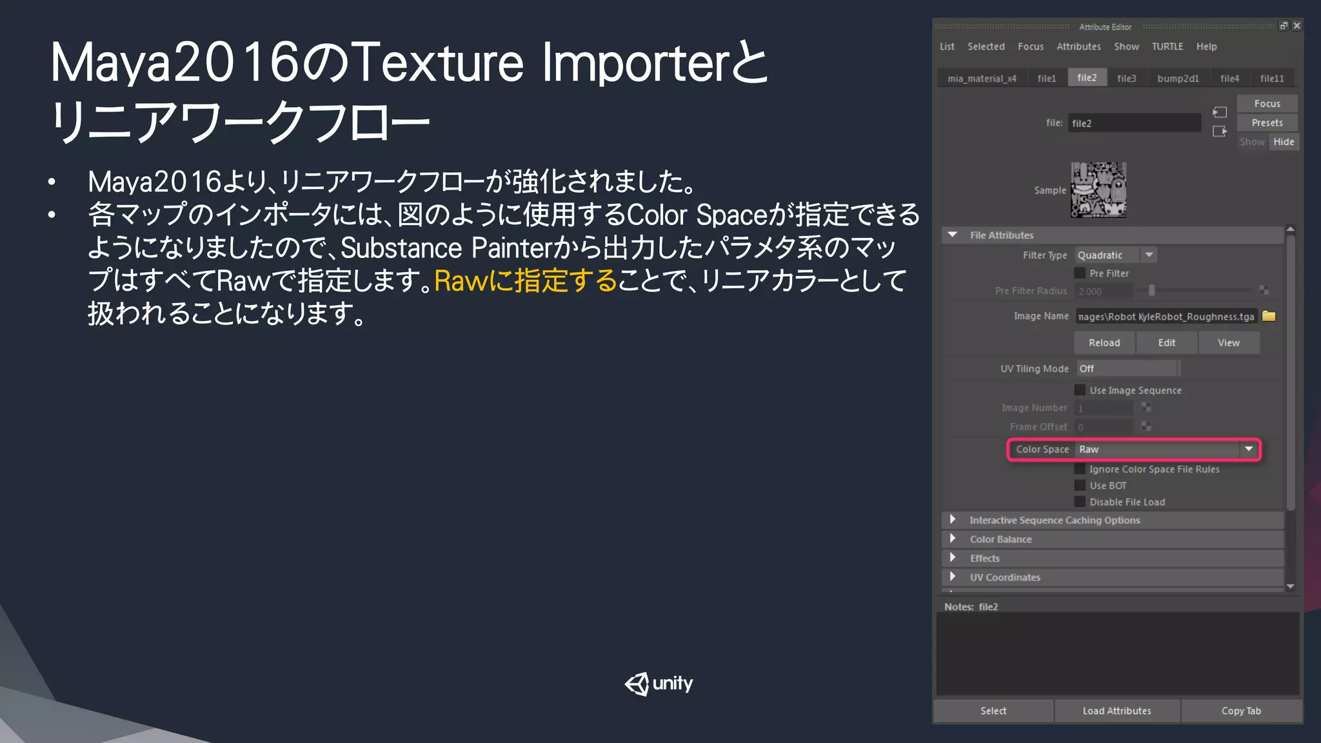Enable the Use BOT checkbox
This screenshot has height=743, width=1321.
pyautogui.click(x=1080, y=485)
